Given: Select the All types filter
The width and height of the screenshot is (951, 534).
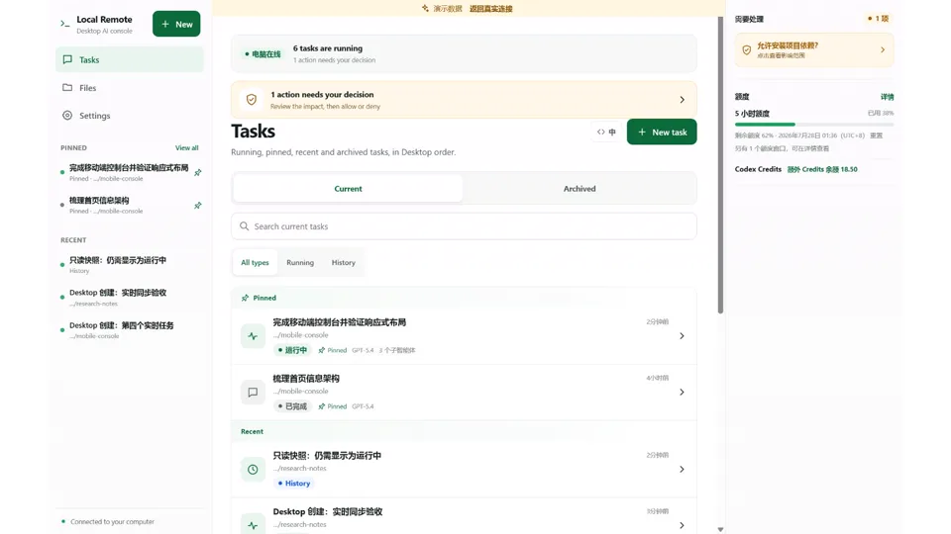Looking at the screenshot, I should tap(255, 262).
